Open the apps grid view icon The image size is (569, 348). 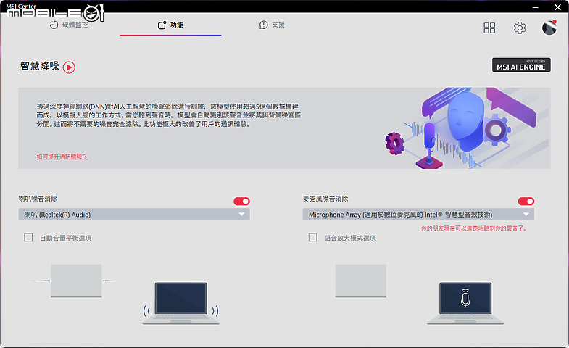pos(489,28)
